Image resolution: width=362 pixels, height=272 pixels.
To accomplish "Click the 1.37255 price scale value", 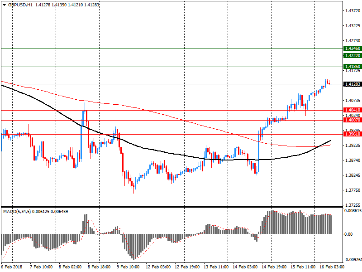I will coord(353,205).
